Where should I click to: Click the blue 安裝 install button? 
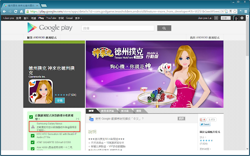[60, 101]
